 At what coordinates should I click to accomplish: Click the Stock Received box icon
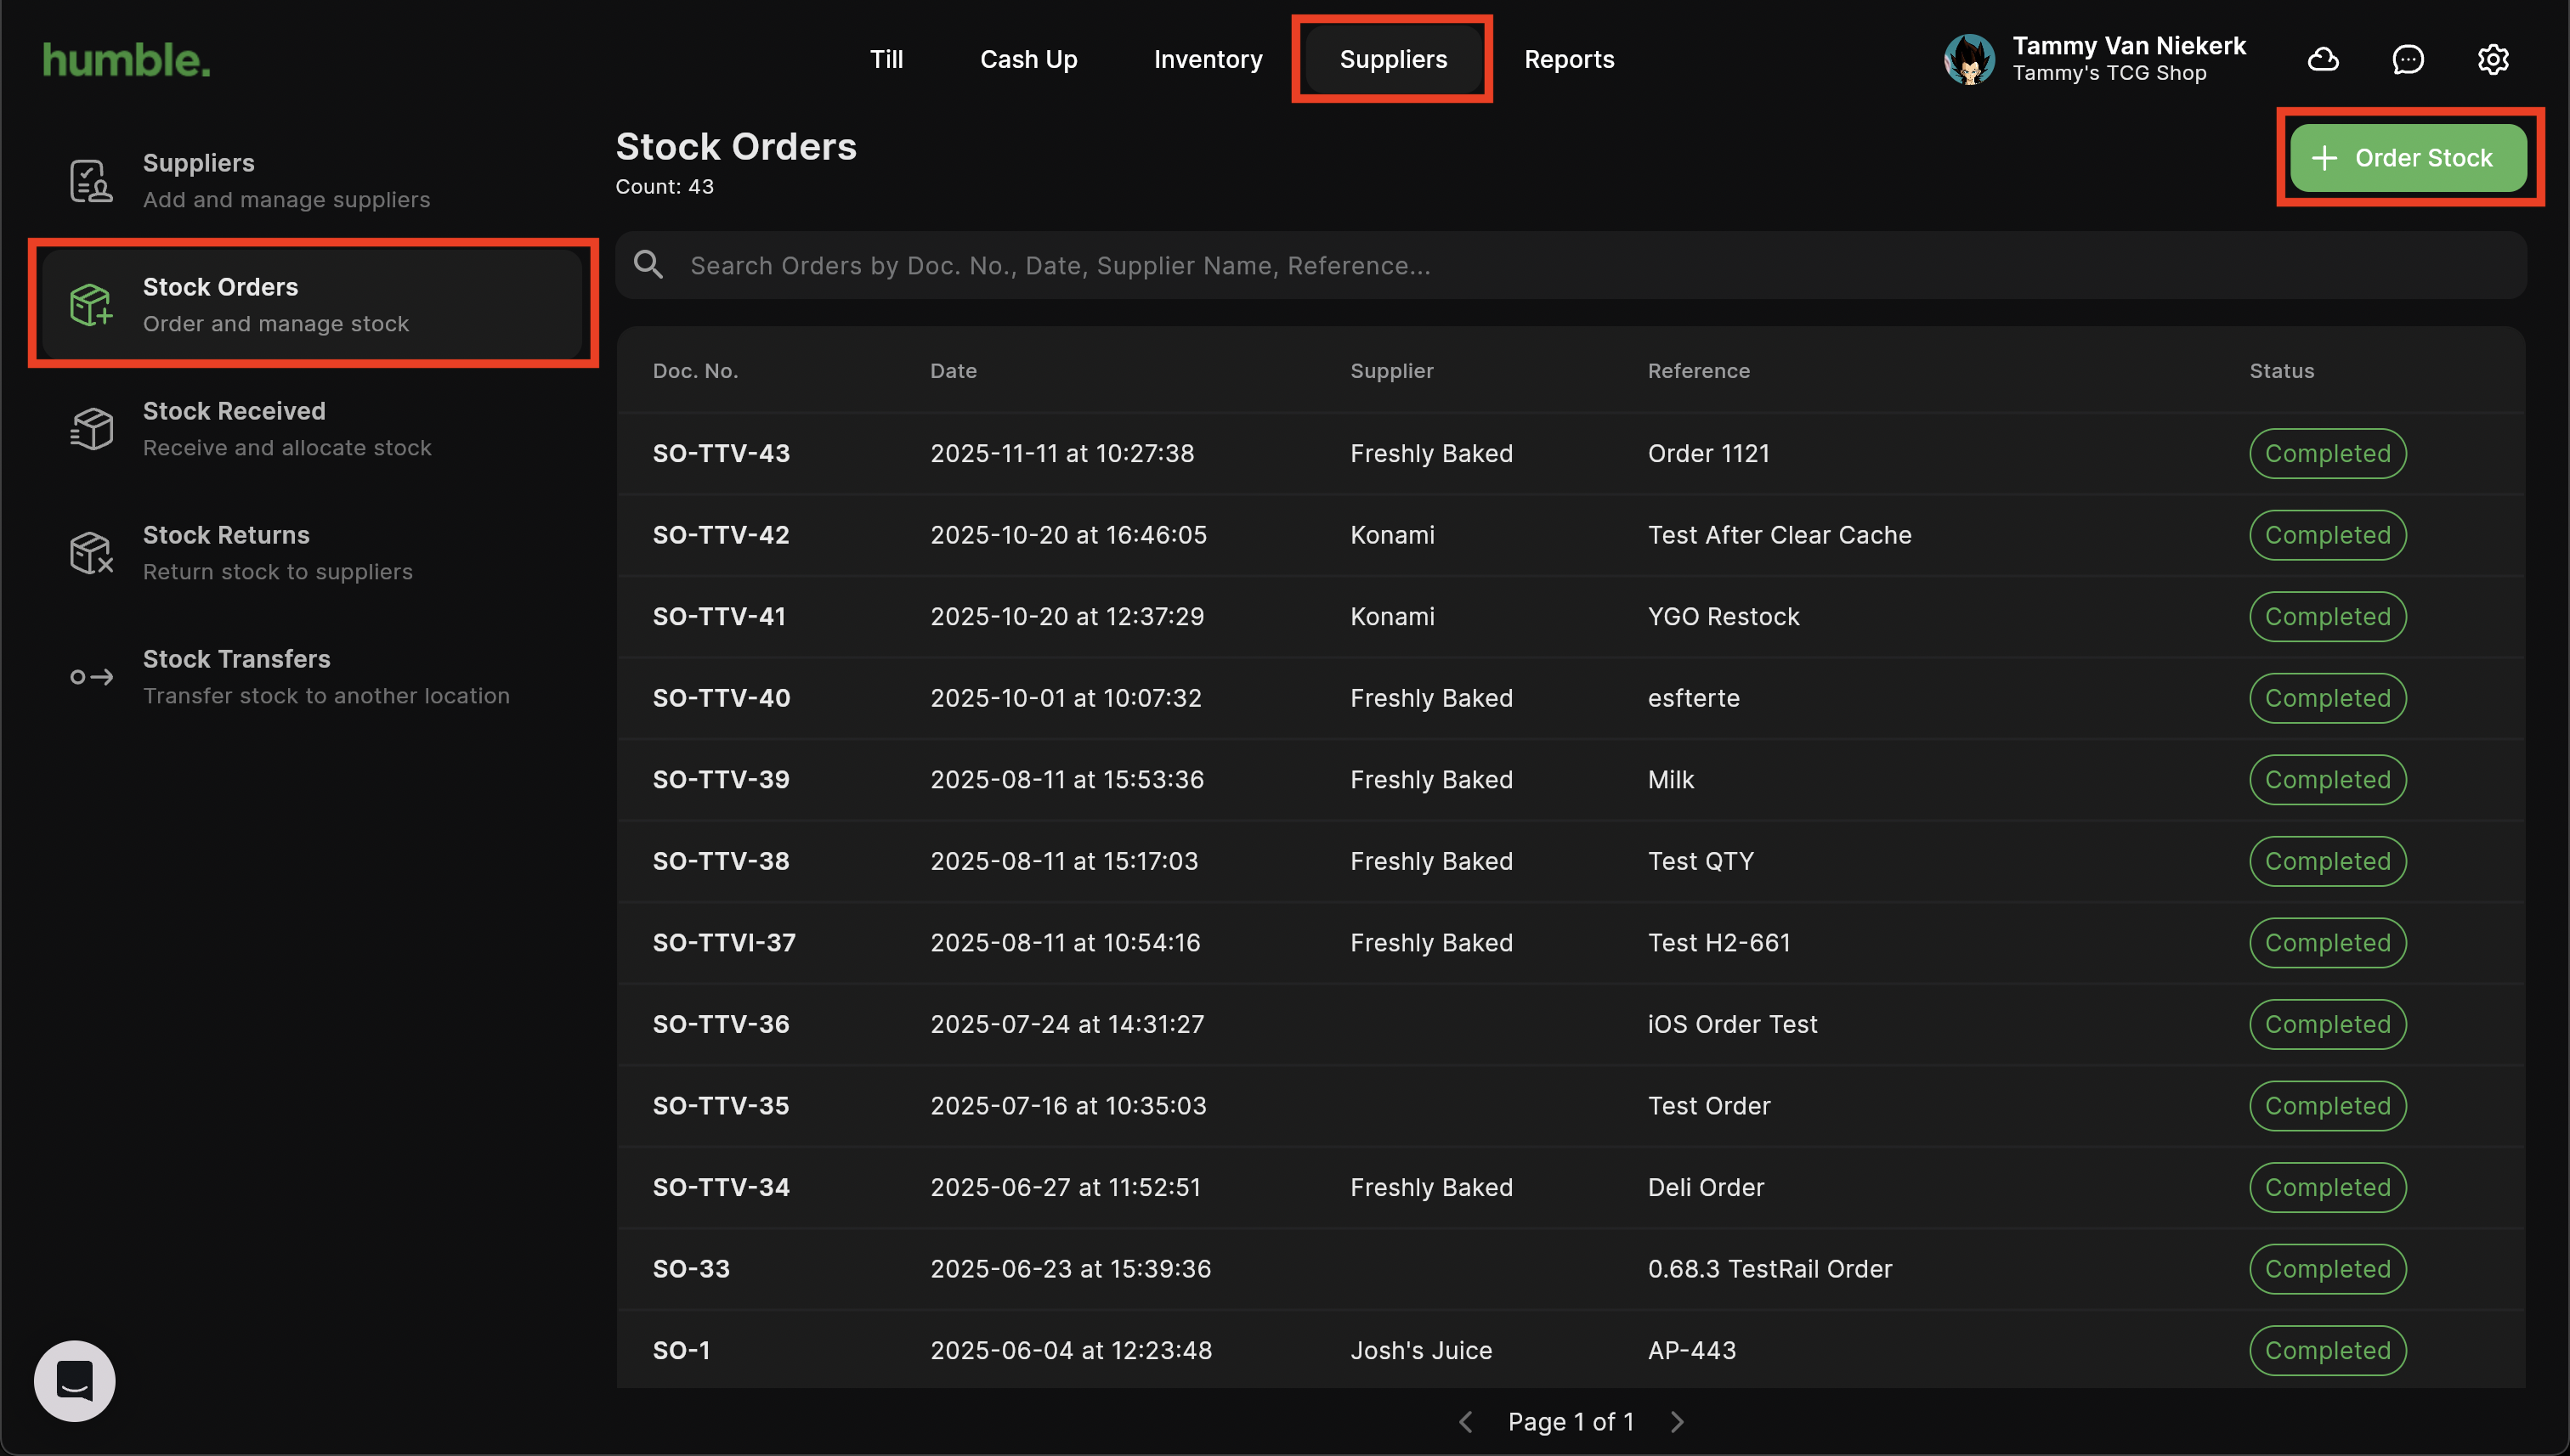pyautogui.click(x=90, y=429)
